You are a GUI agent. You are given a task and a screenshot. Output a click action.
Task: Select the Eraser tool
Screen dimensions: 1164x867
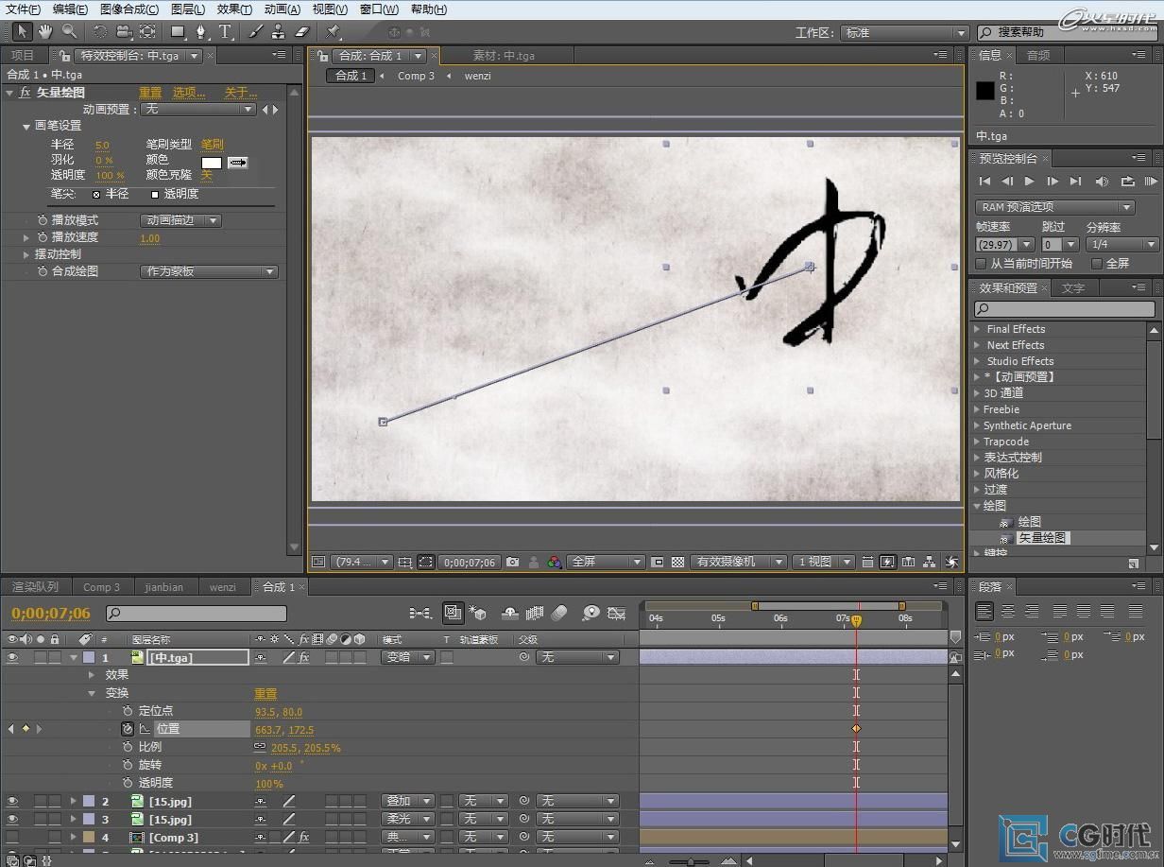coord(302,32)
